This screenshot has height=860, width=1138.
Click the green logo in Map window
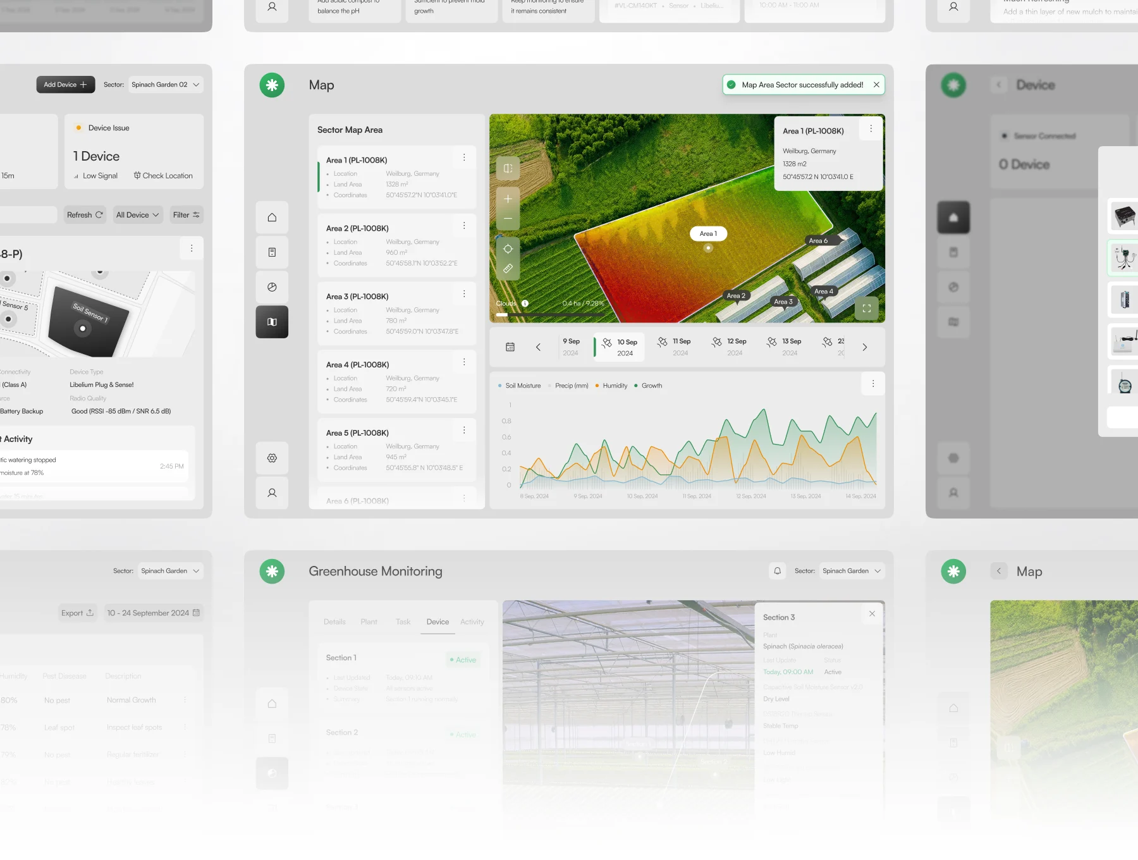(x=272, y=85)
